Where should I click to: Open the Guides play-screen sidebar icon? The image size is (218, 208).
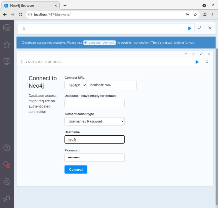point(7,61)
